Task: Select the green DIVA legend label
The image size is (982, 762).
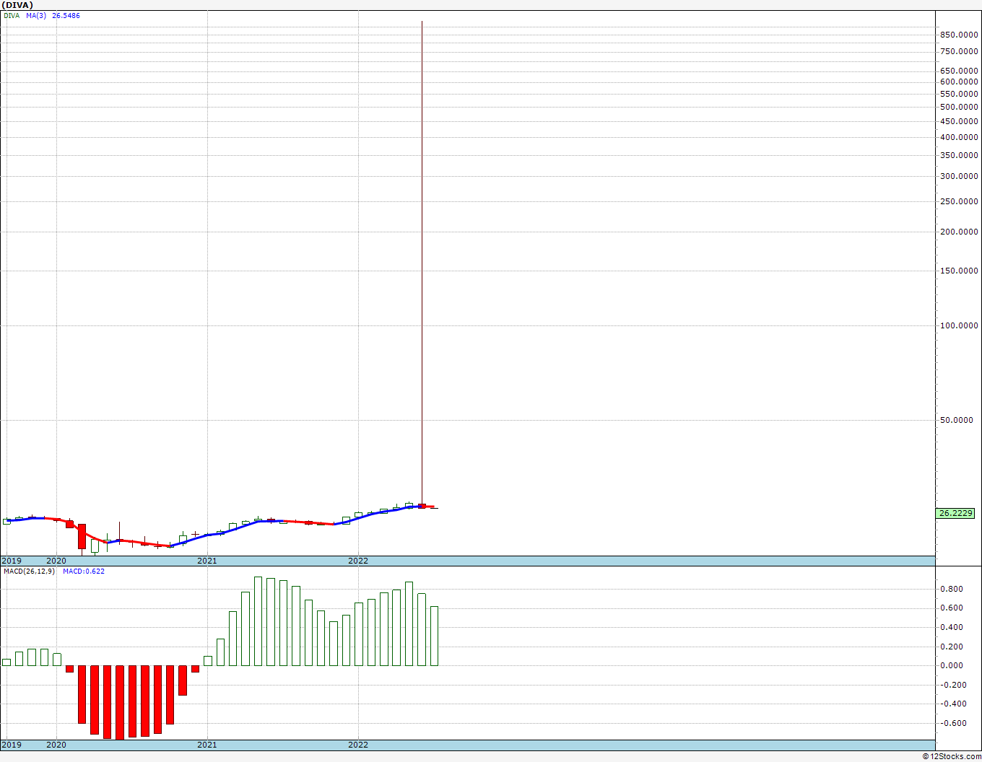Action: click(x=12, y=15)
